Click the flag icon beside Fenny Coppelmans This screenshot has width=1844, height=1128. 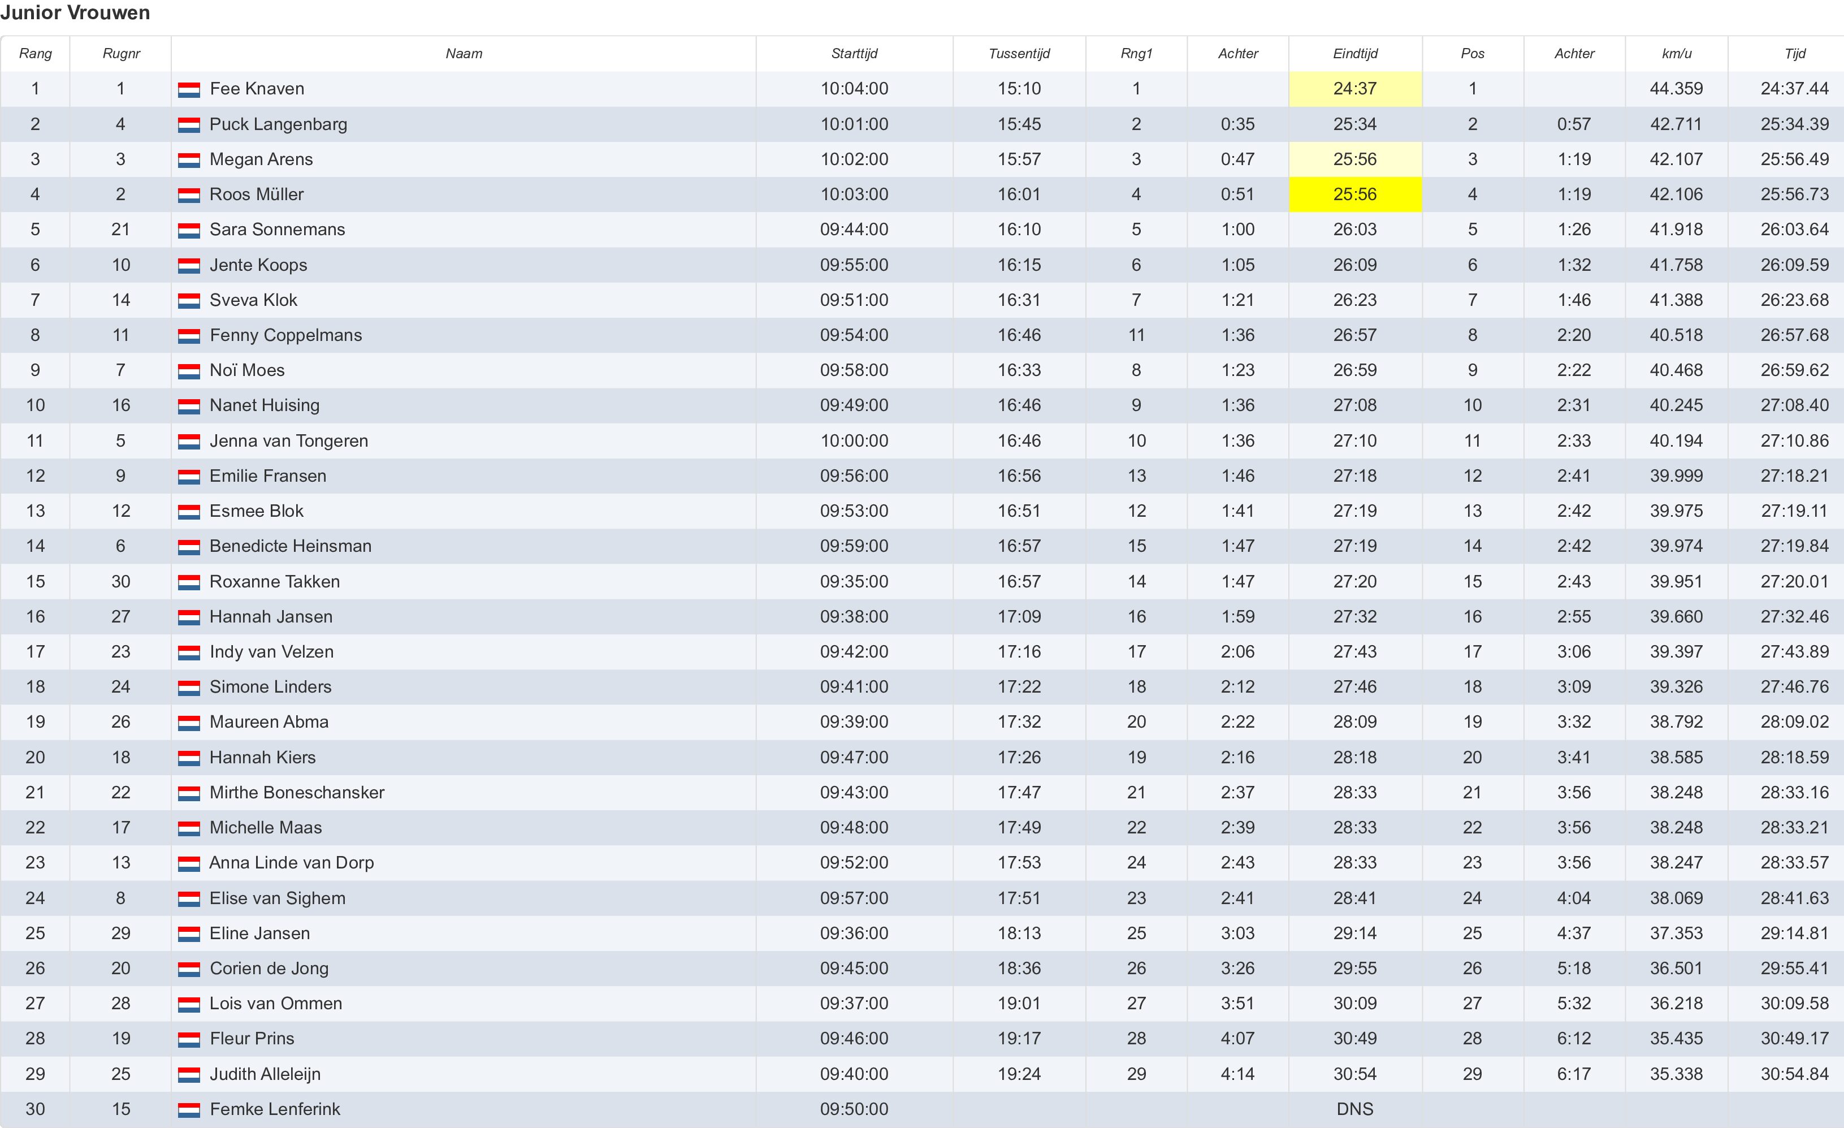pyautogui.click(x=189, y=336)
